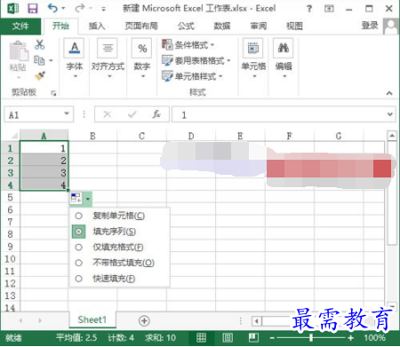Click the ribbon display options icon
The width and height of the screenshot is (400, 347).
point(329,9)
